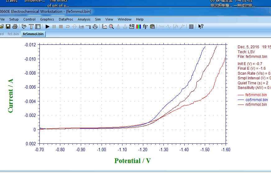
Task: Click the greyed Pause experiment icon
Action: [54, 27]
